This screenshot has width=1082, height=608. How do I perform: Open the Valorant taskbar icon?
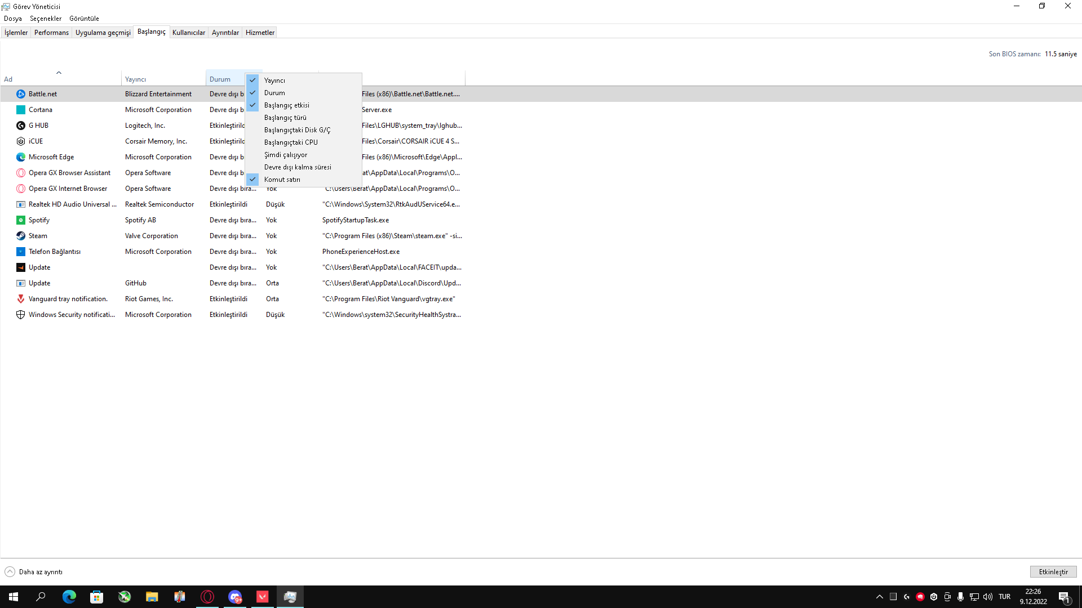(x=262, y=597)
